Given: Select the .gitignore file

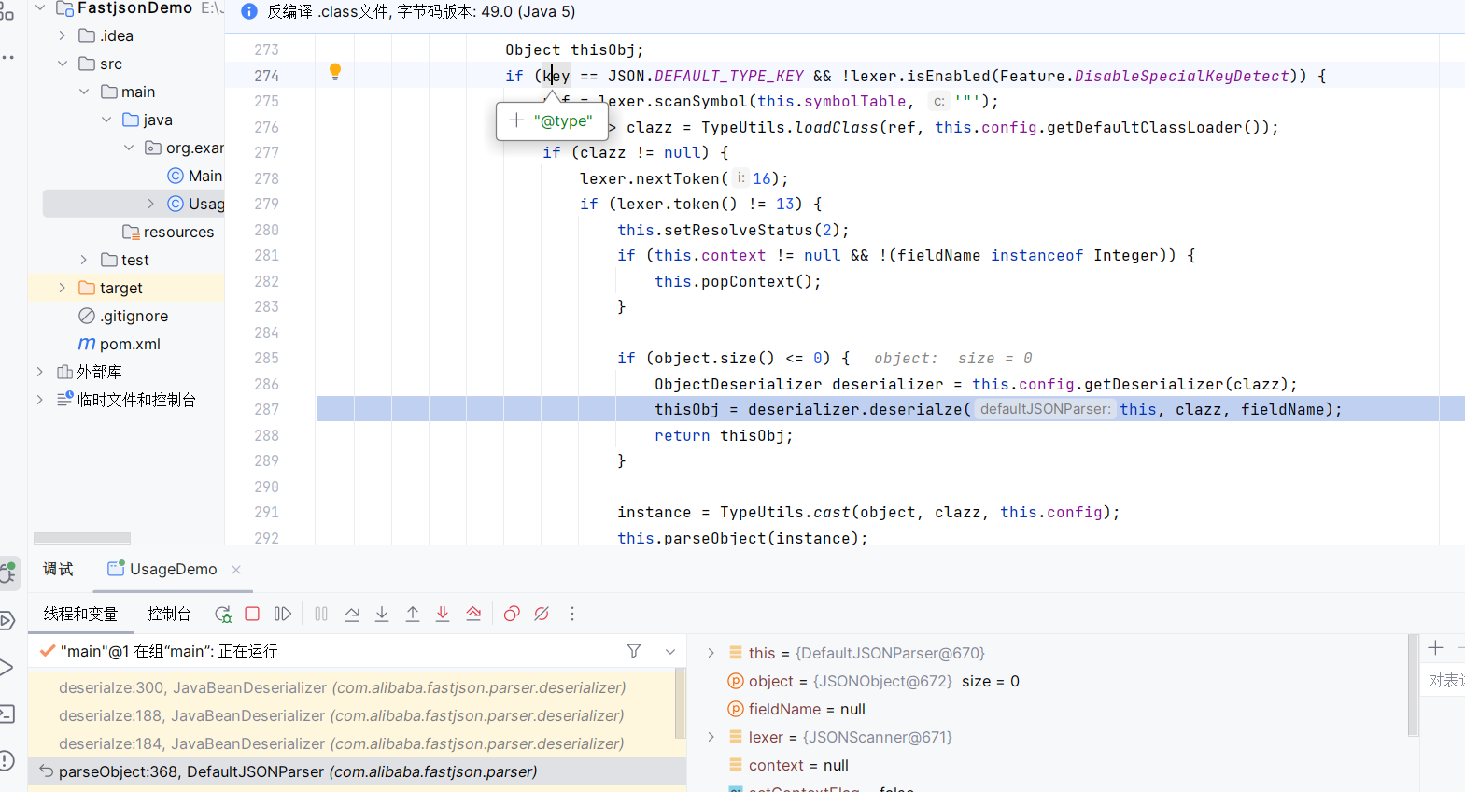Looking at the screenshot, I should pyautogui.click(x=124, y=316).
